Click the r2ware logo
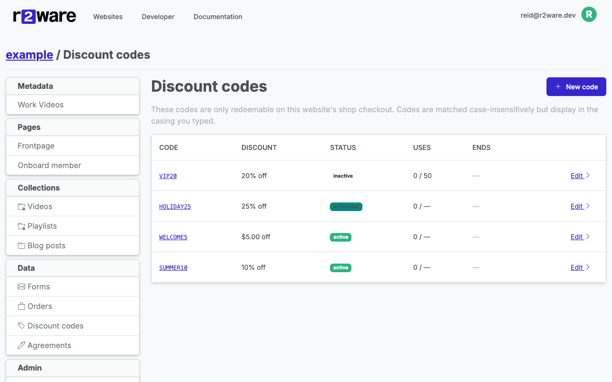This screenshot has height=382, width=612. click(44, 16)
